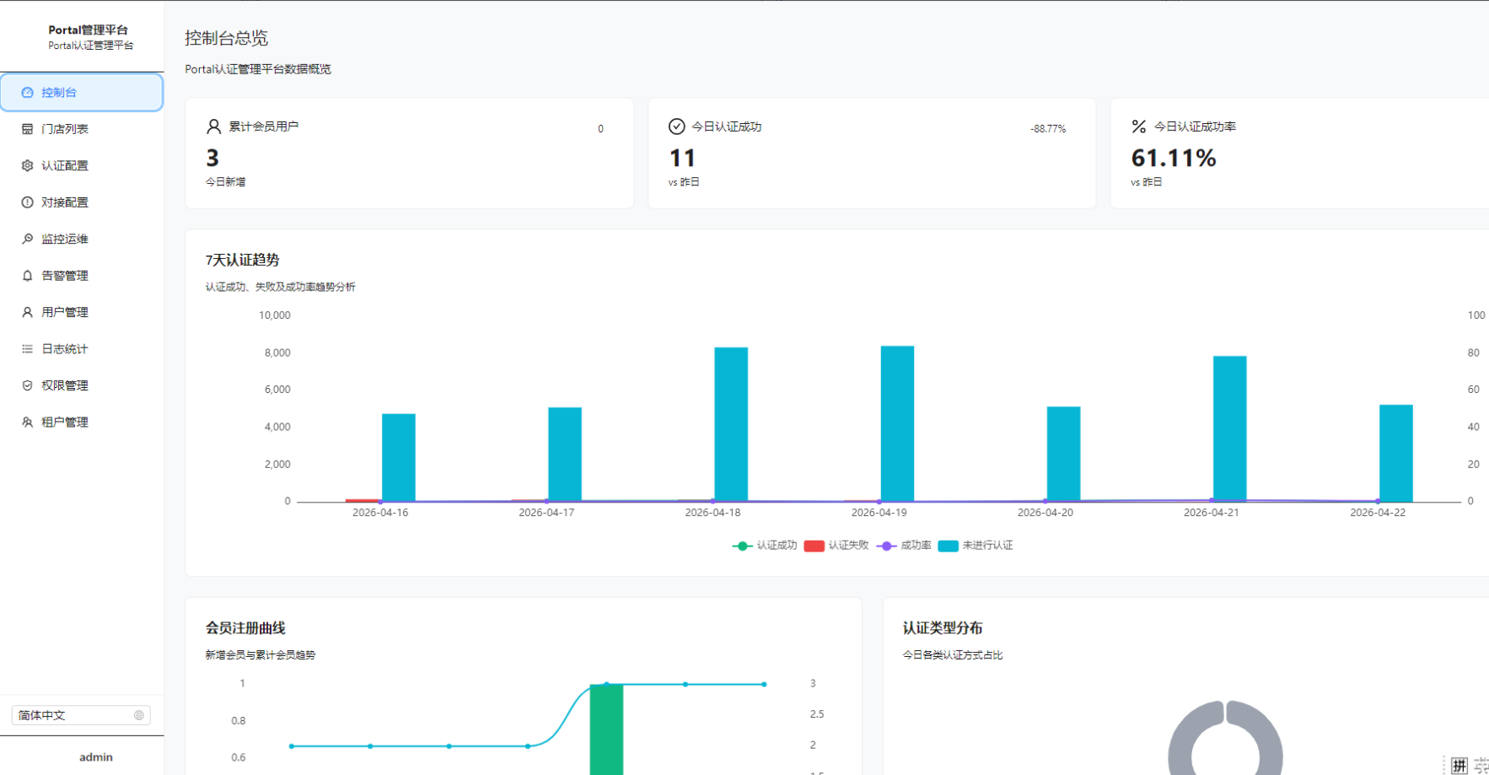Toggle the 认证失败 legend series
Viewport: 1489px width, 775px height.
[x=836, y=546]
